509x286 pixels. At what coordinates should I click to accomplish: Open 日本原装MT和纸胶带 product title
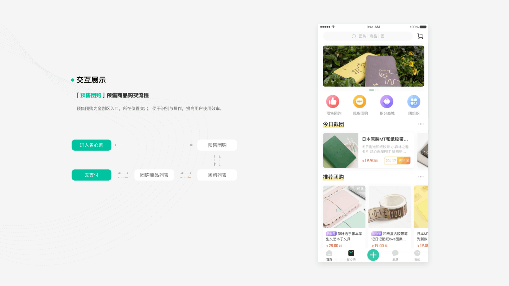click(x=385, y=139)
